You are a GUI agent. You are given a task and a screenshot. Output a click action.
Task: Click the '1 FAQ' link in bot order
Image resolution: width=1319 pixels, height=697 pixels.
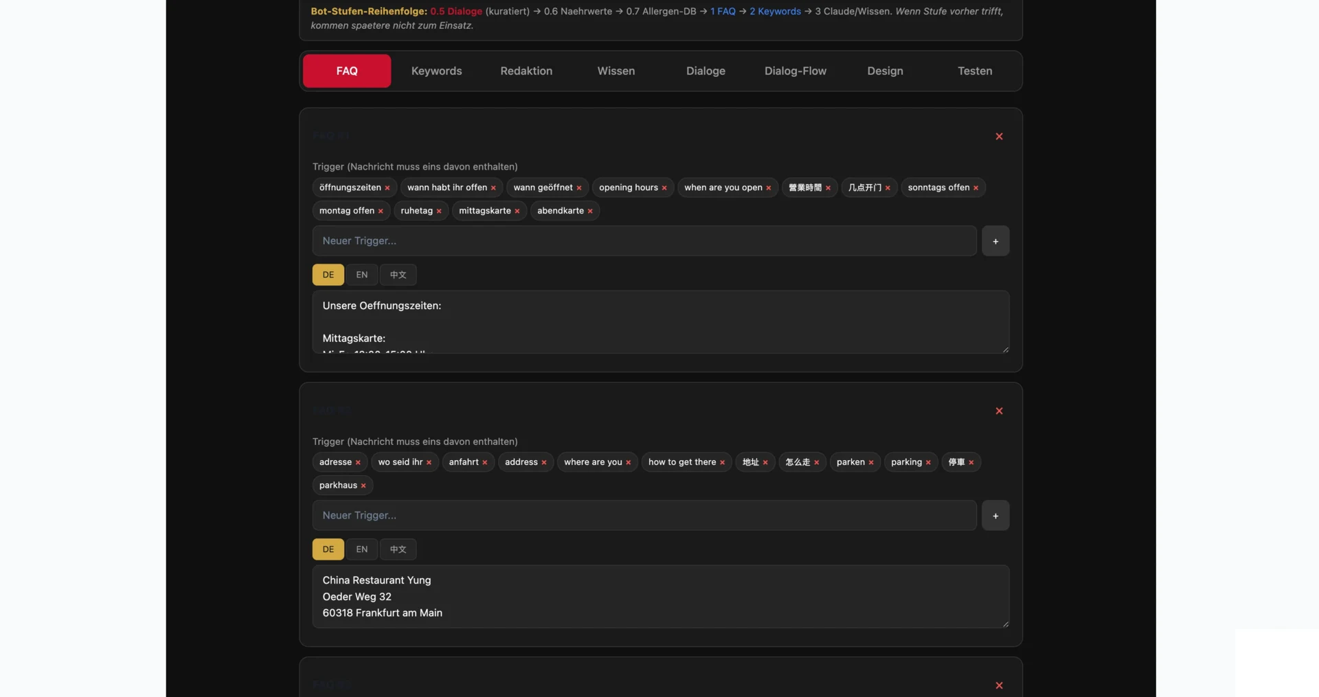[723, 11]
